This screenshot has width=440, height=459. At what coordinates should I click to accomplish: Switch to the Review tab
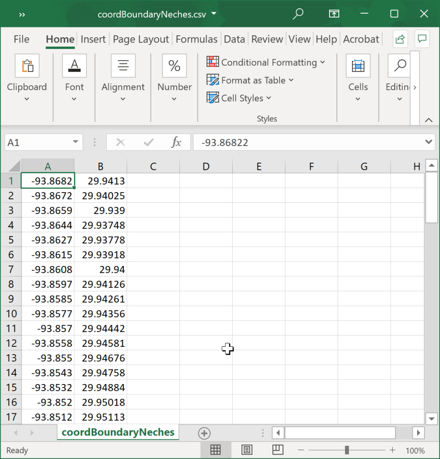click(x=267, y=39)
